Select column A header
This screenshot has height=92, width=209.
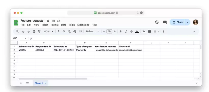[x=27, y=43]
